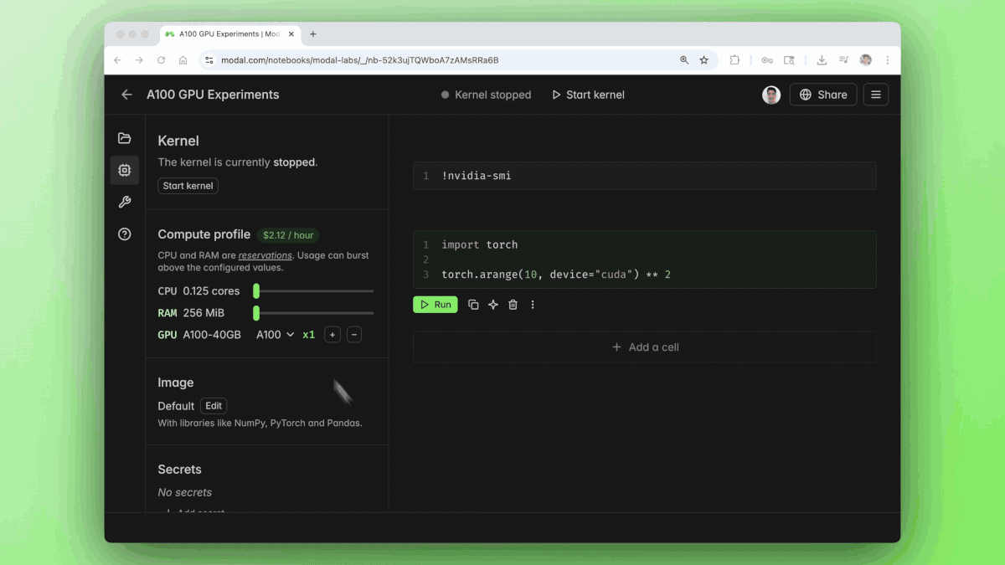Click Add a cell area
Image resolution: width=1005 pixels, height=565 pixels.
644,347
